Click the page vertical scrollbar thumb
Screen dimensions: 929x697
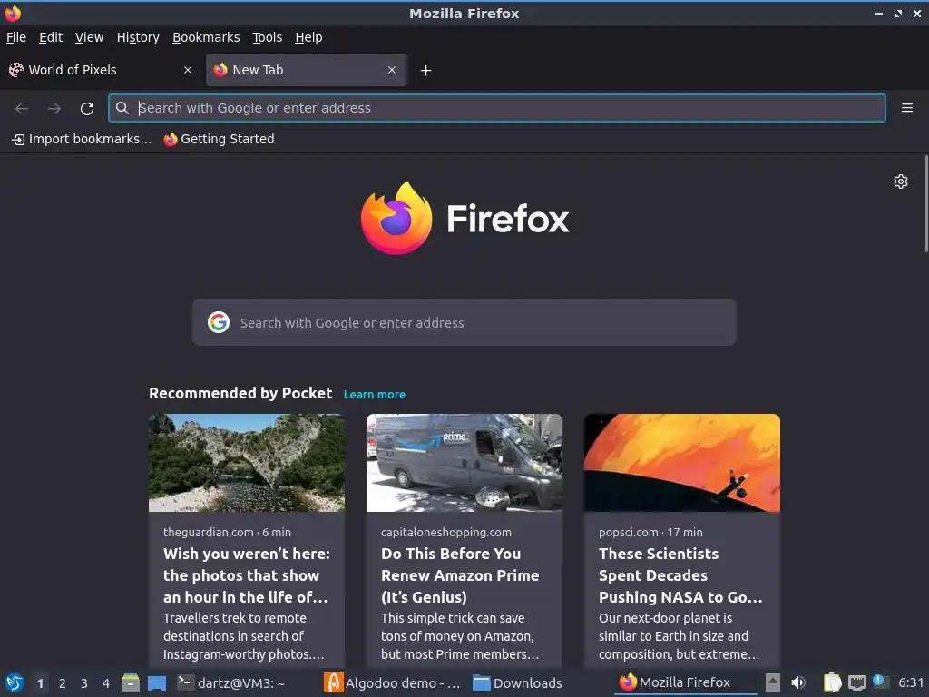(x=925, y=204)
